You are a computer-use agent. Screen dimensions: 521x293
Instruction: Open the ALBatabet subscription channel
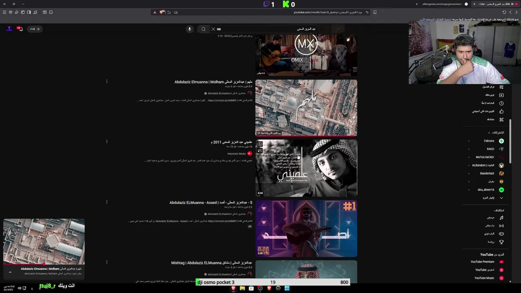pos(488,165)
